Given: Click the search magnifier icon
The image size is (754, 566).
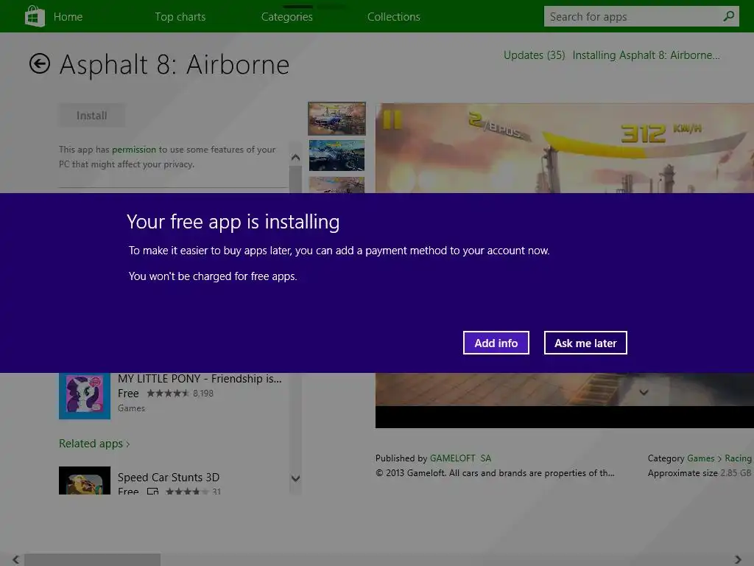Looking at the screenshot, I should (x=729, y=16).
